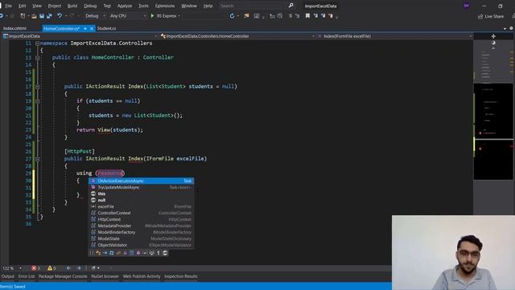Collapse the HomeController class at line 13
The width and height of the screenshot is (515, 290).
(x=38, y=57)
